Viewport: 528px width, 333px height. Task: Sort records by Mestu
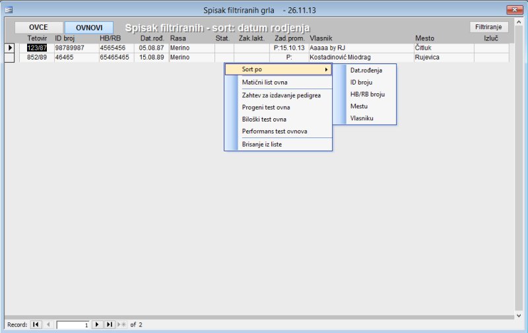(359, 106)
